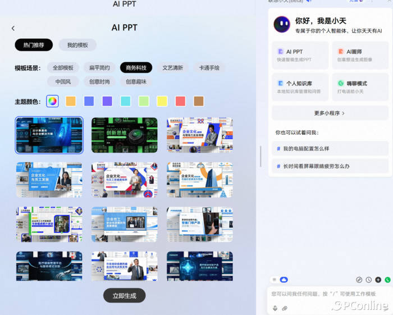This screenshot has height=315, width=393.
Task: Ask suggested question 长时间看屏幕眼睛疲劳怎么办
Action: point(330,166)
